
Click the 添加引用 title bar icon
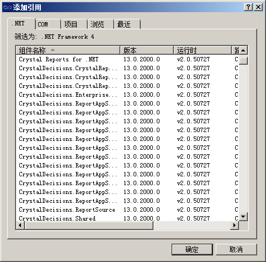tap(8, 7)
